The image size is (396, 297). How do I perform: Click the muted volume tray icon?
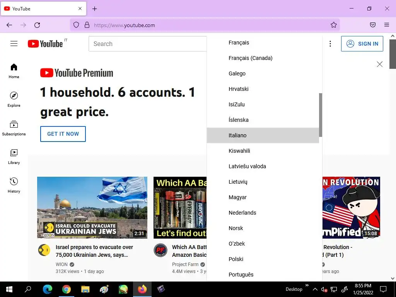(324, 289)
